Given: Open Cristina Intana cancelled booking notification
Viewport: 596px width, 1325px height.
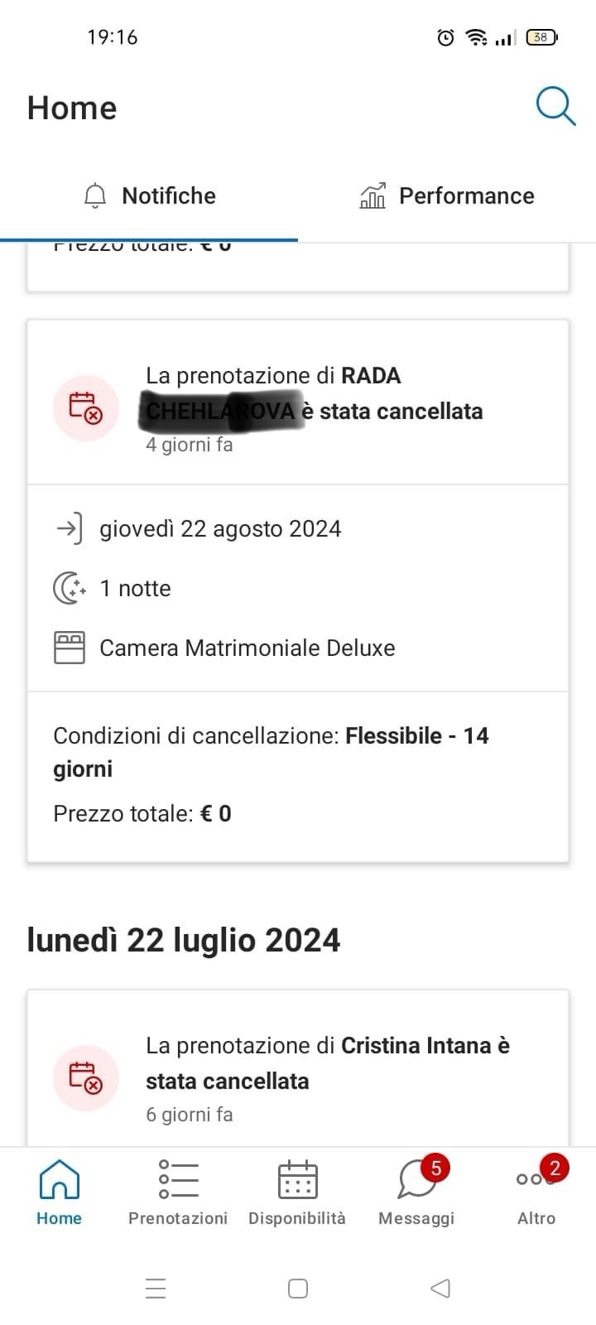Looking at the screenshot, I should pyautogui.click(x=327, y=1062).
